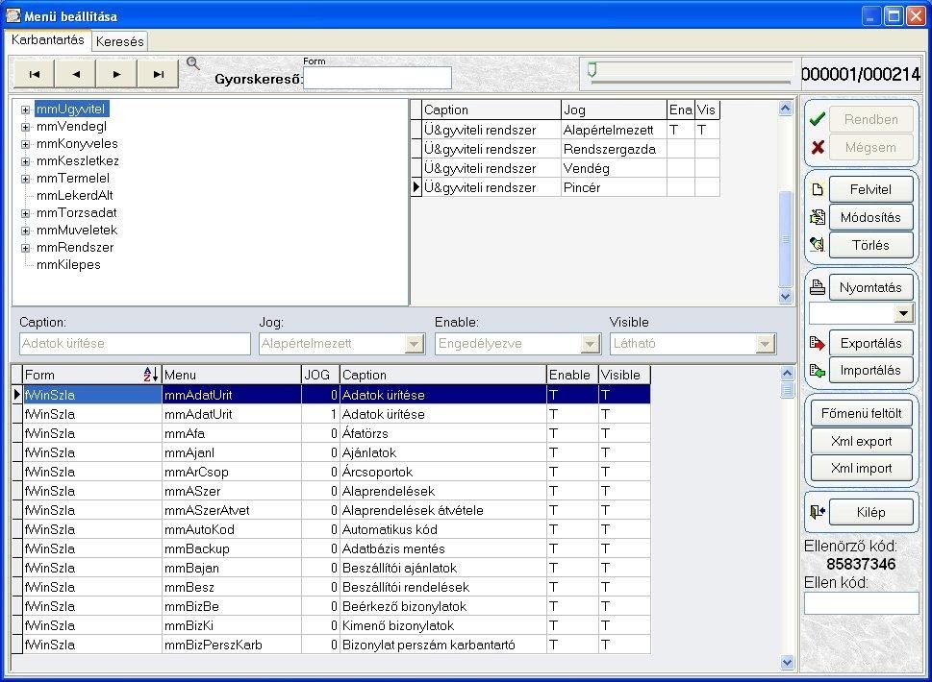932x682 pixels.
Task: Open the Jog dropdown list
Action: point(415,344)
